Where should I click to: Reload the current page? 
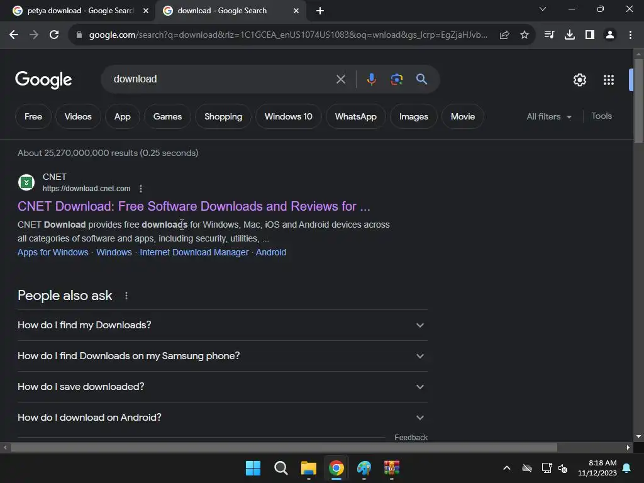[54, 35]
